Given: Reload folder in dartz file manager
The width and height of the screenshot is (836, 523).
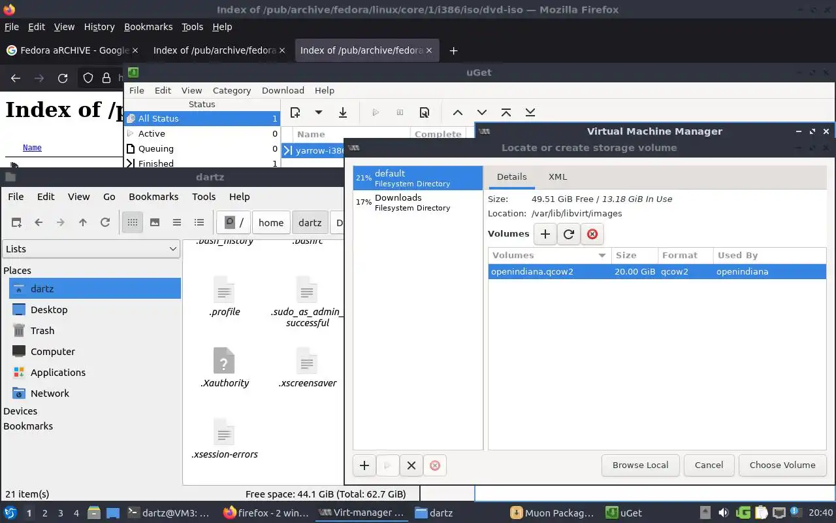Looking at the screenshot, I should coord(105,222).
